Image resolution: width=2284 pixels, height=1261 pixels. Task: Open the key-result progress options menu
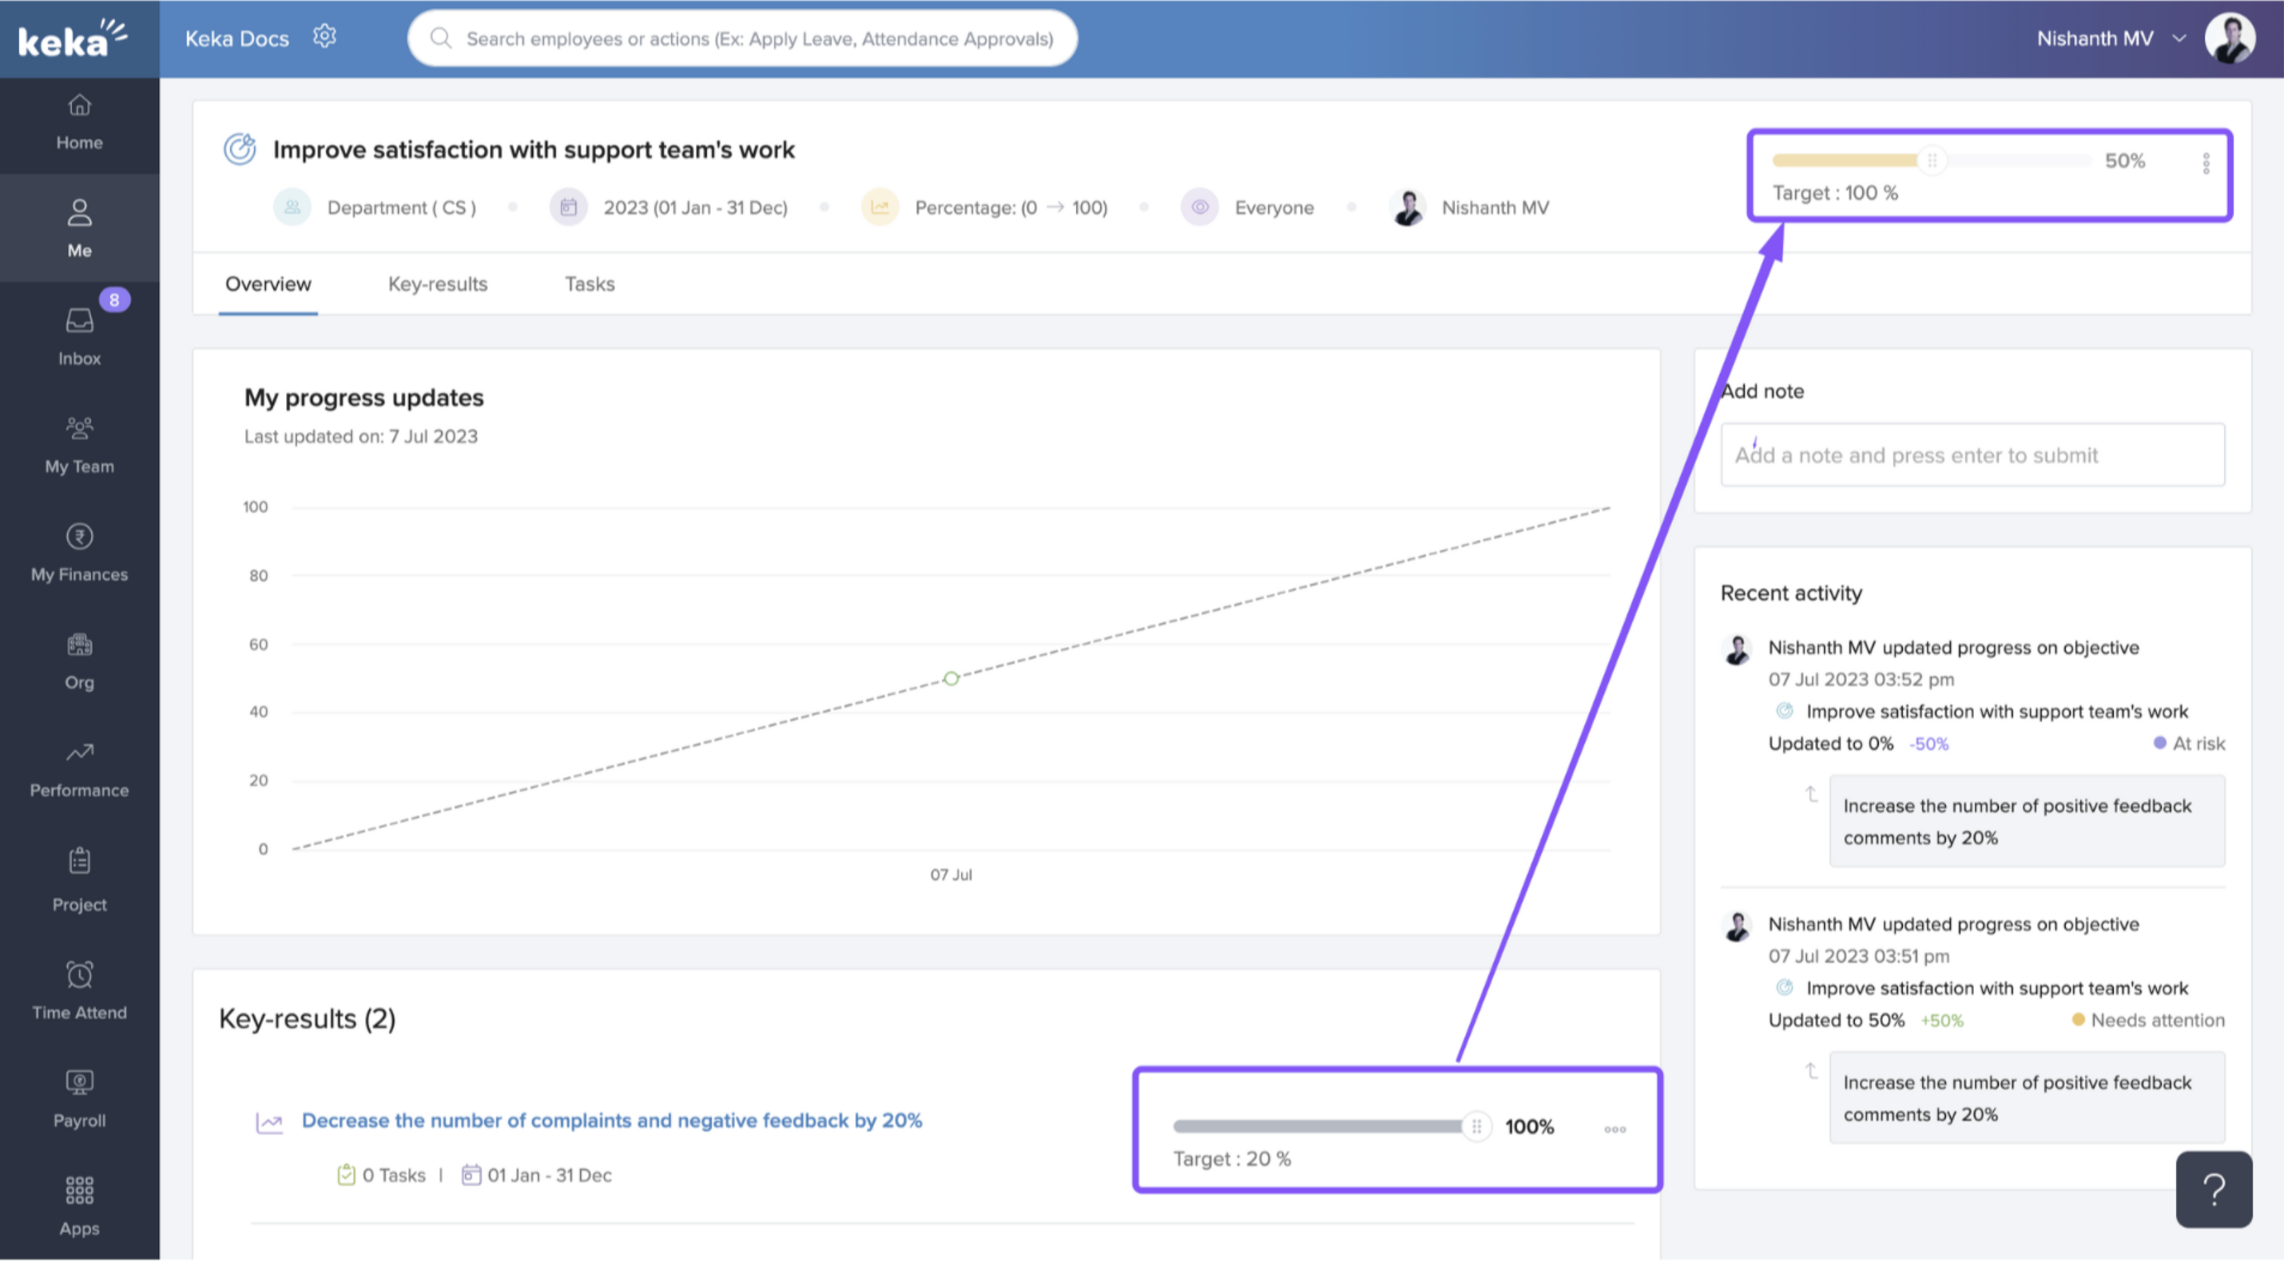click(1614, 1128)
